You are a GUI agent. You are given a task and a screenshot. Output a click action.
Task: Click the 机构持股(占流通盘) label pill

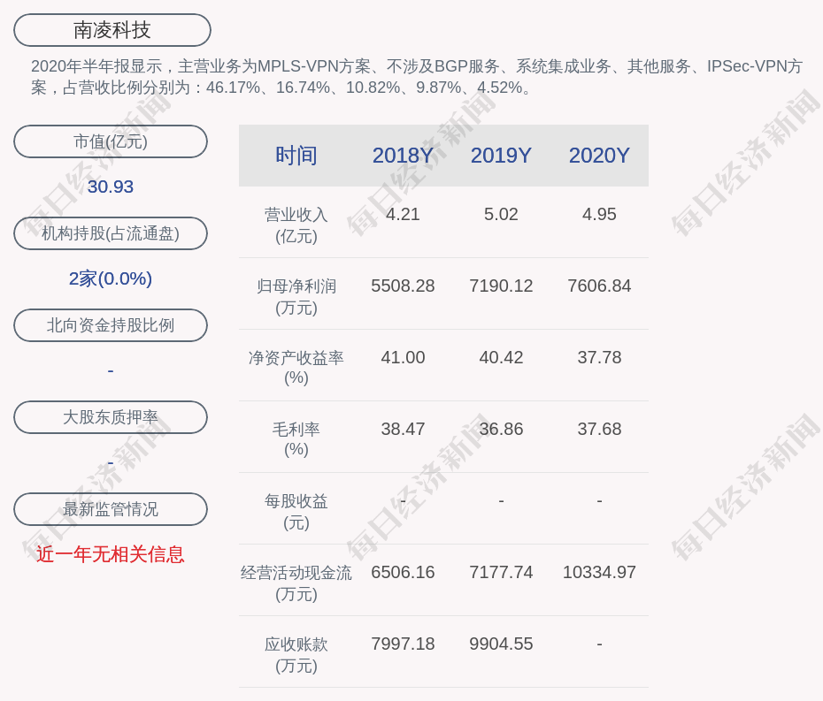(111, 233)
